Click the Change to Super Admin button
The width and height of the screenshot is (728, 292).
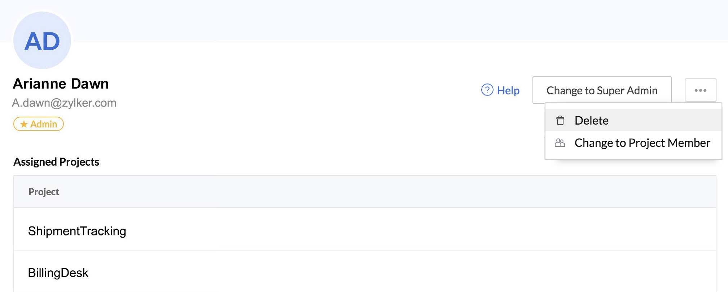tap(602, 90)
